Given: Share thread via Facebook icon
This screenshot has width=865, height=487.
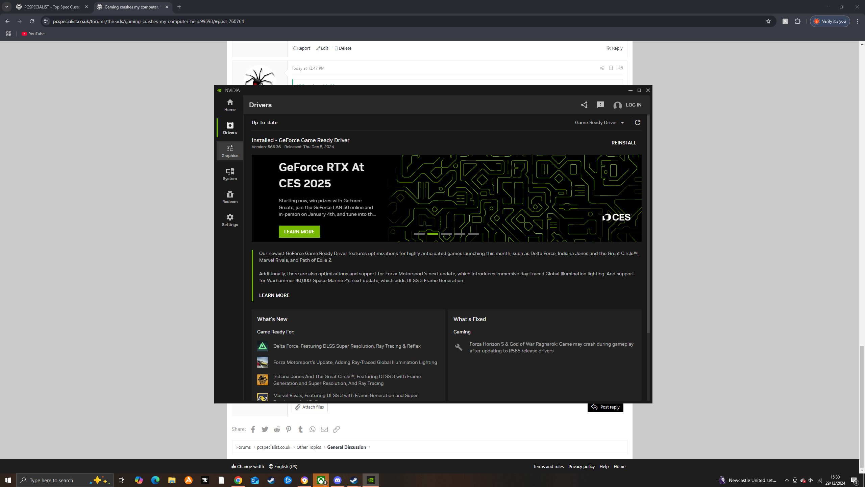Looking at the screenshot, I should [253, 429].
